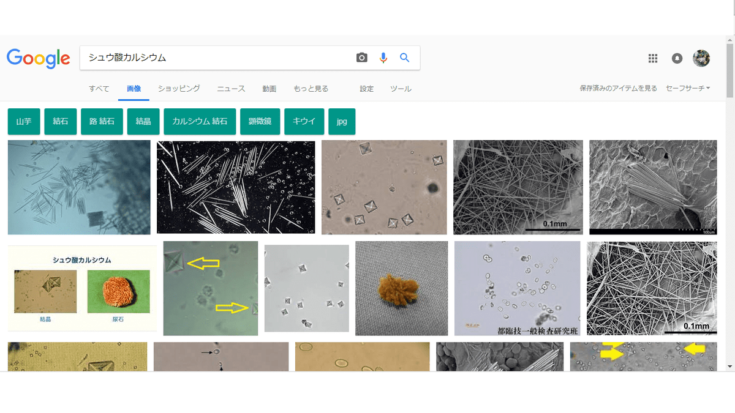Filter by the jpg chip
Viewport: 735px width, 413px height.
point(342,121)
